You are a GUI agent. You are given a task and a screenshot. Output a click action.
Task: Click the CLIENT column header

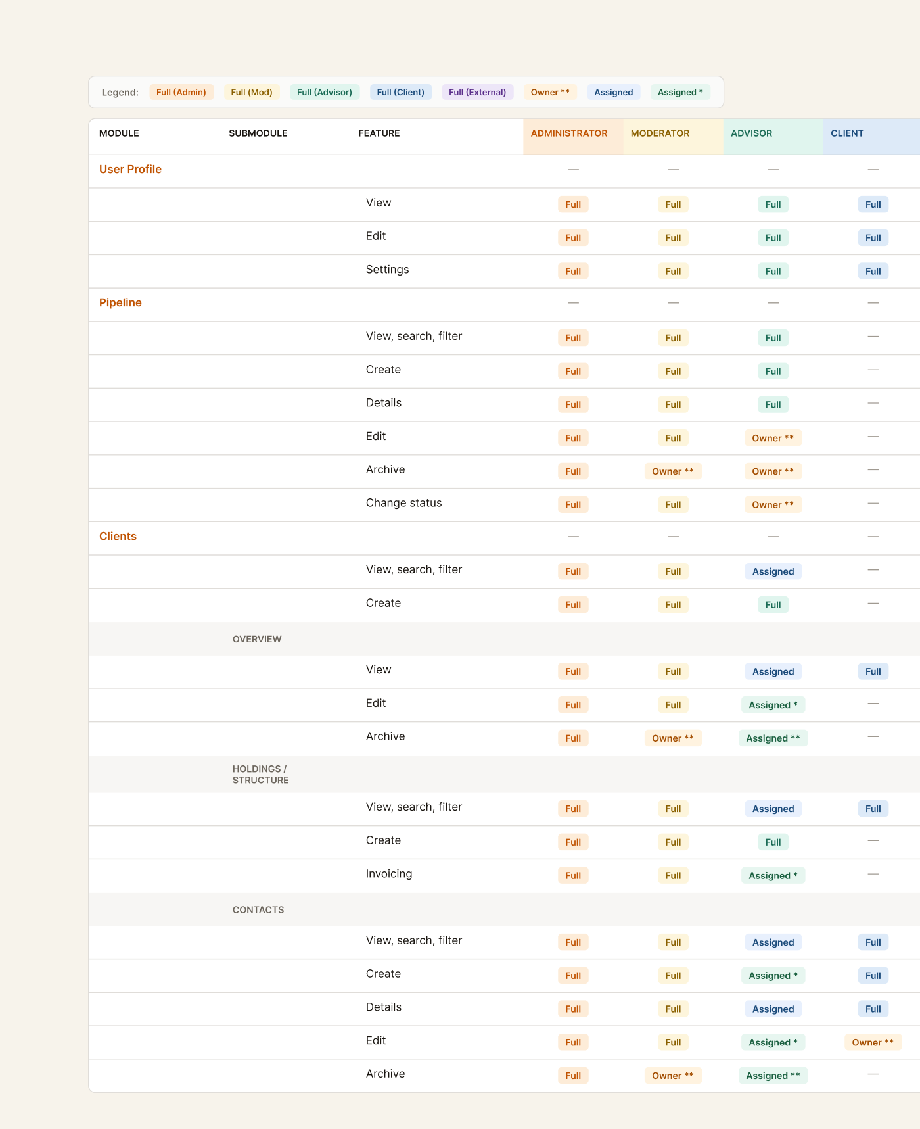click(x=872, y=137)
